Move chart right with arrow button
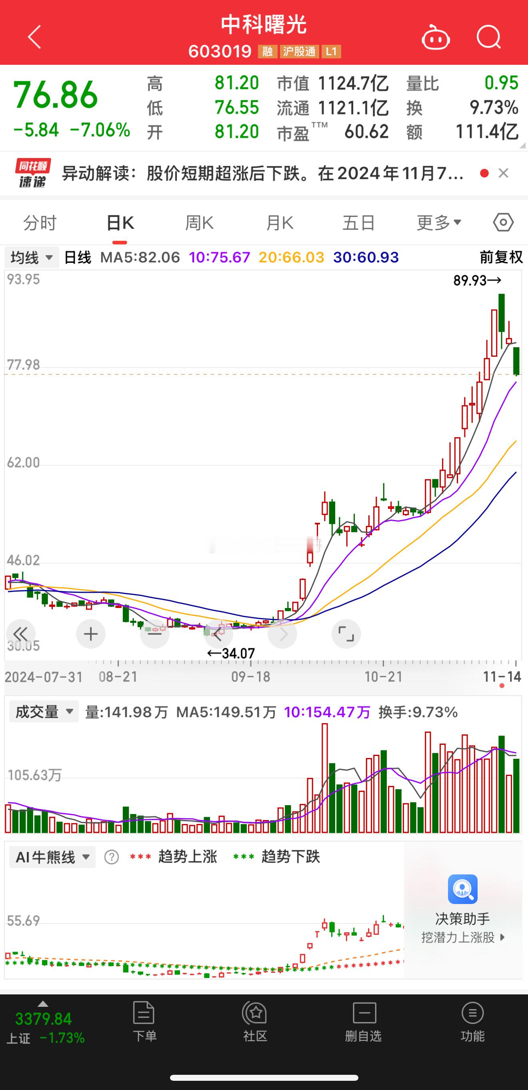The image size is (528, 1090). (x=282, y=634)
